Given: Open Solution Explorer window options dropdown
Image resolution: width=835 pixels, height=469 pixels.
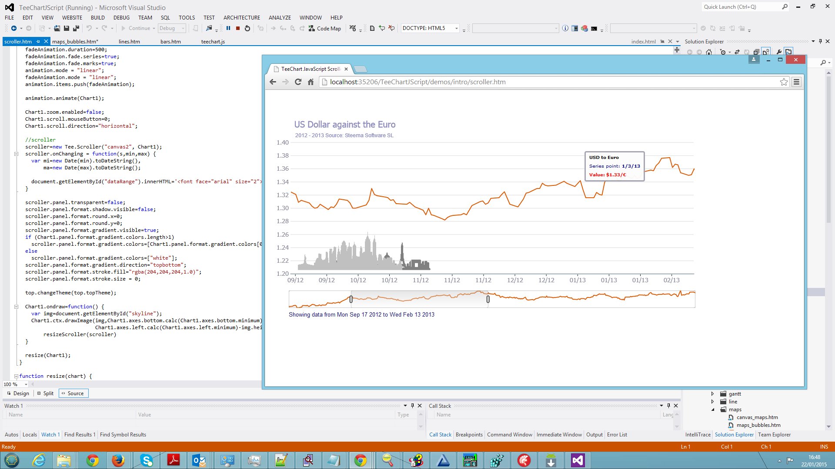Looking at the screenshot, I should [x=813, y=42].
